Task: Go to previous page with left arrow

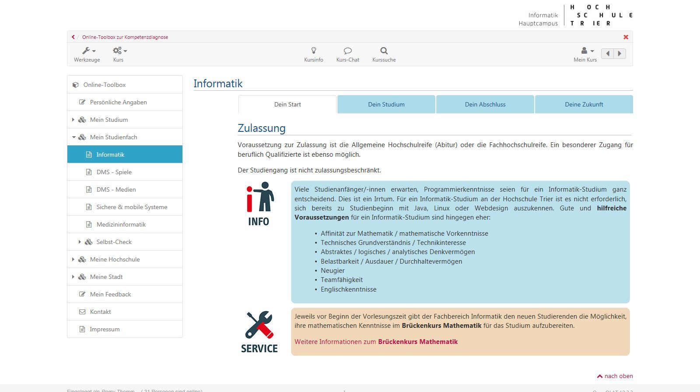Action: coord(607,54)
